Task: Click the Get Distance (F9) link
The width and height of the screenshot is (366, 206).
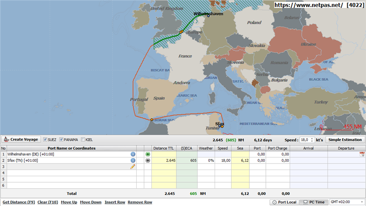Action: click(19, 202)
